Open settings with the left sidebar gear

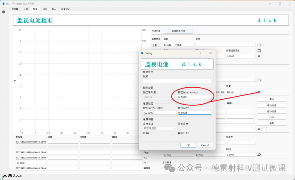[x=4, y=12]
